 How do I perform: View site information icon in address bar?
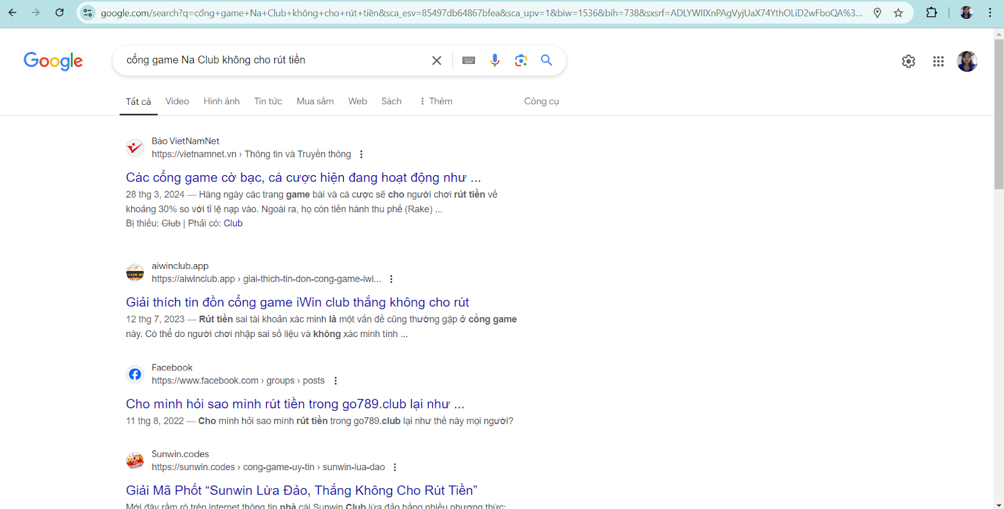pyautogui.click(x=88, y=13)
